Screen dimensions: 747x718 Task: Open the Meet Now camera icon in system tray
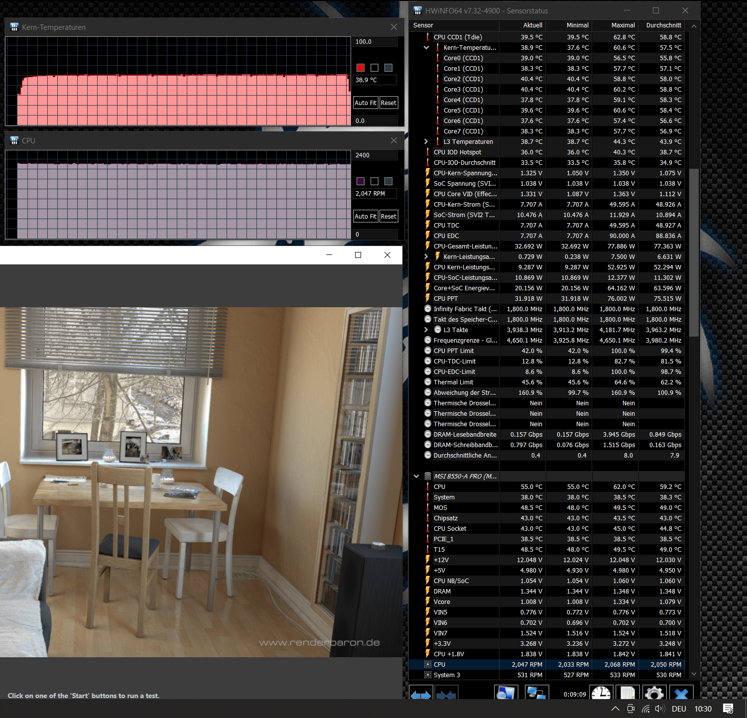[631, 709]
